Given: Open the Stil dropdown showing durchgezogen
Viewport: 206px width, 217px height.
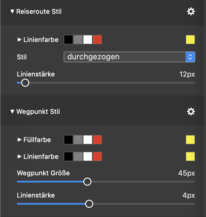Looking at the screenshot, I should click(129, 57).
